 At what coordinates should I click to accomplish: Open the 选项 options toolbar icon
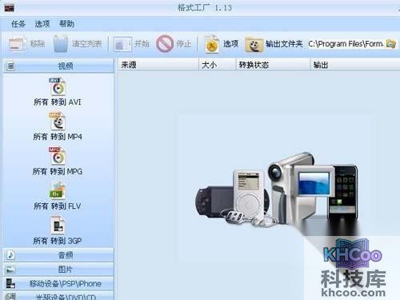pos(212,43)
